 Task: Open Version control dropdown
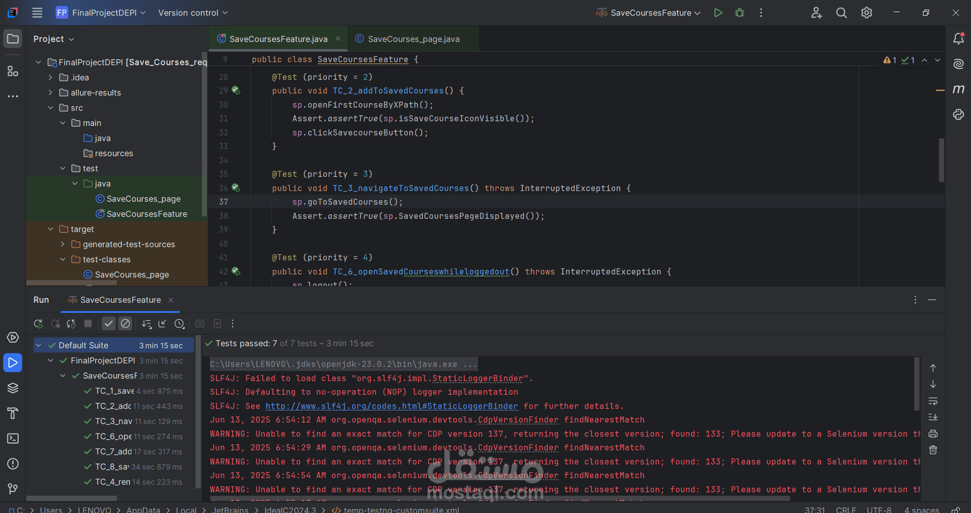click(x=193, y=13)
